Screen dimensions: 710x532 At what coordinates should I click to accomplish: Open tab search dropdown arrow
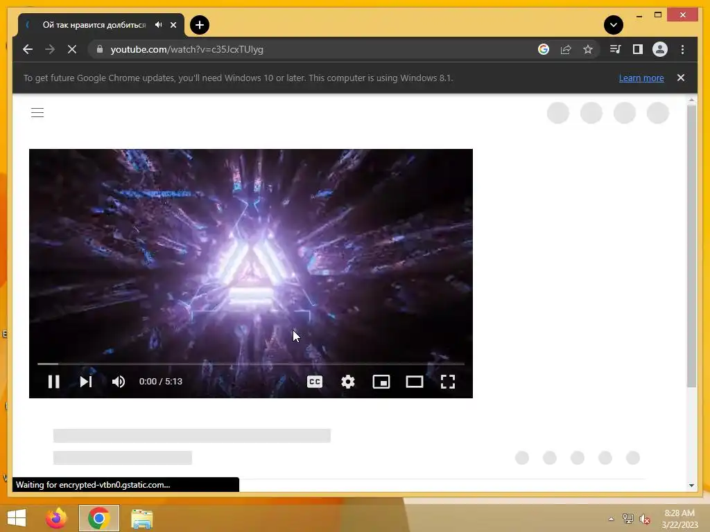614,25
